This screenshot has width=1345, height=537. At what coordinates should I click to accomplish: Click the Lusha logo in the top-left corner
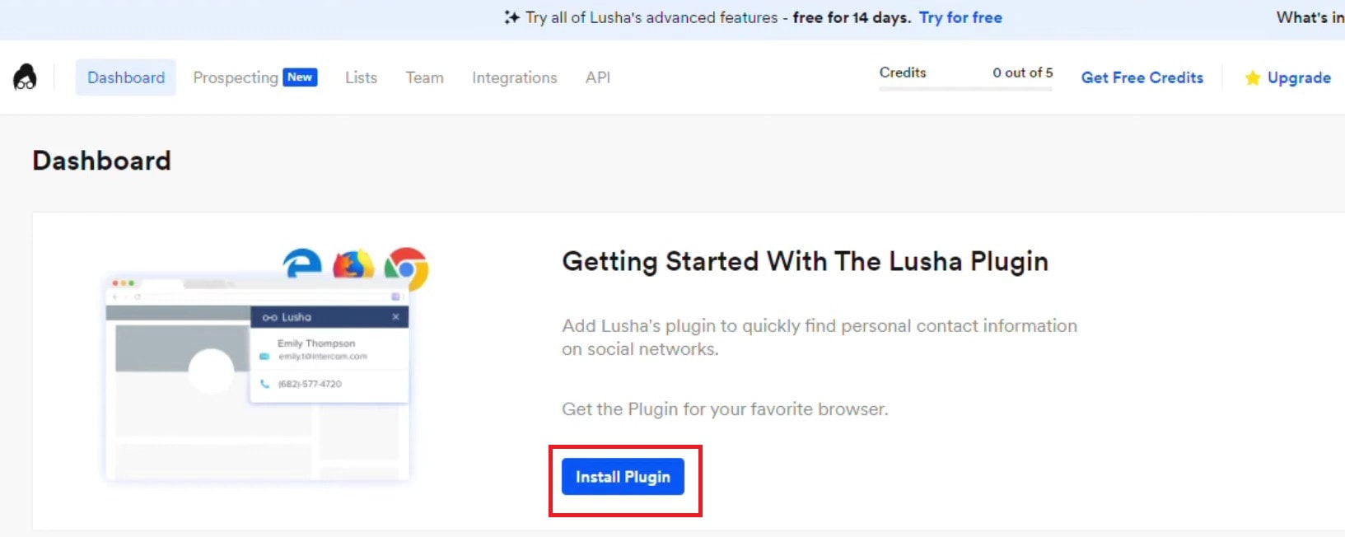(25, 77)
